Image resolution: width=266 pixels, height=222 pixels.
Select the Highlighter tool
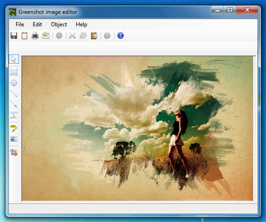pos(14,128)
